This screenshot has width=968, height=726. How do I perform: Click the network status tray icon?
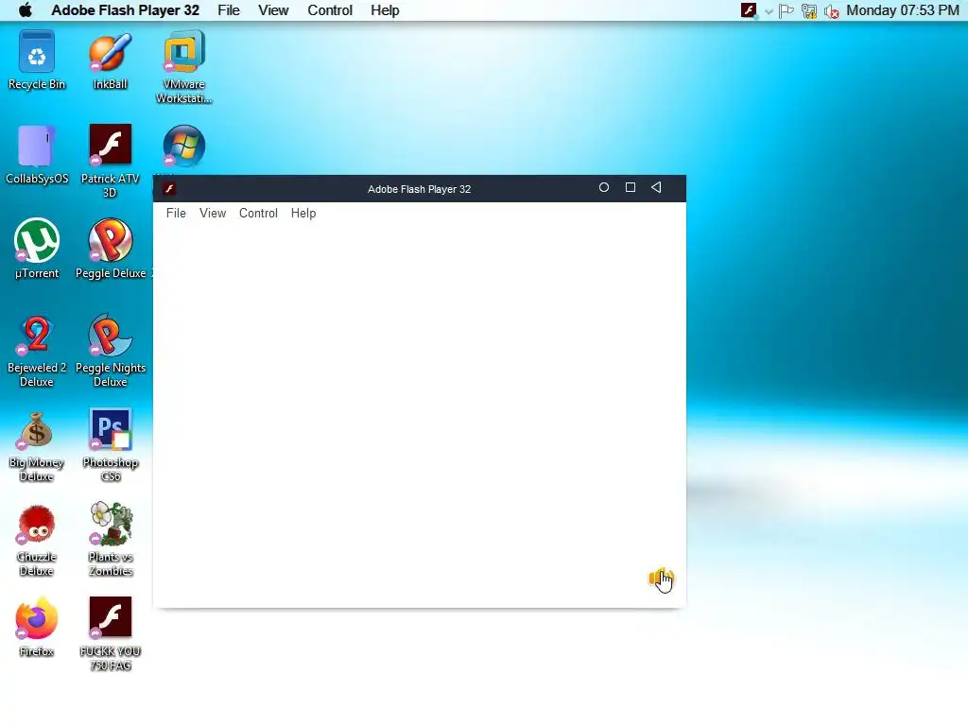[x=809, y=10]
